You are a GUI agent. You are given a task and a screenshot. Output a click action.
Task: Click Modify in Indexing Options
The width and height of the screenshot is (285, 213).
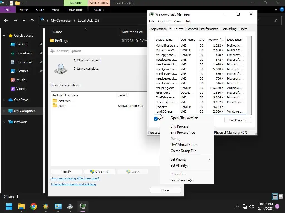point(66,172)
